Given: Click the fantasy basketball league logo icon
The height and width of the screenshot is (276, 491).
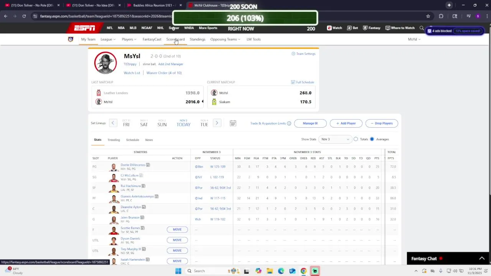Looking at the screenshot, I should point(71,39).
